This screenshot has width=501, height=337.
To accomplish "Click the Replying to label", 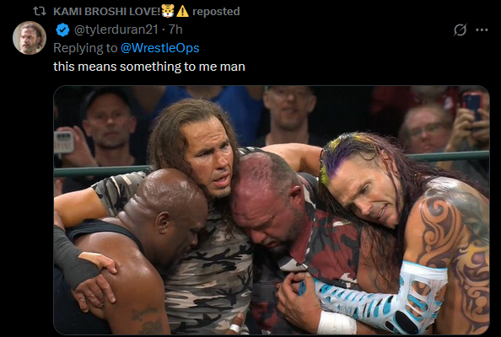I will click(x=85, y=48).
